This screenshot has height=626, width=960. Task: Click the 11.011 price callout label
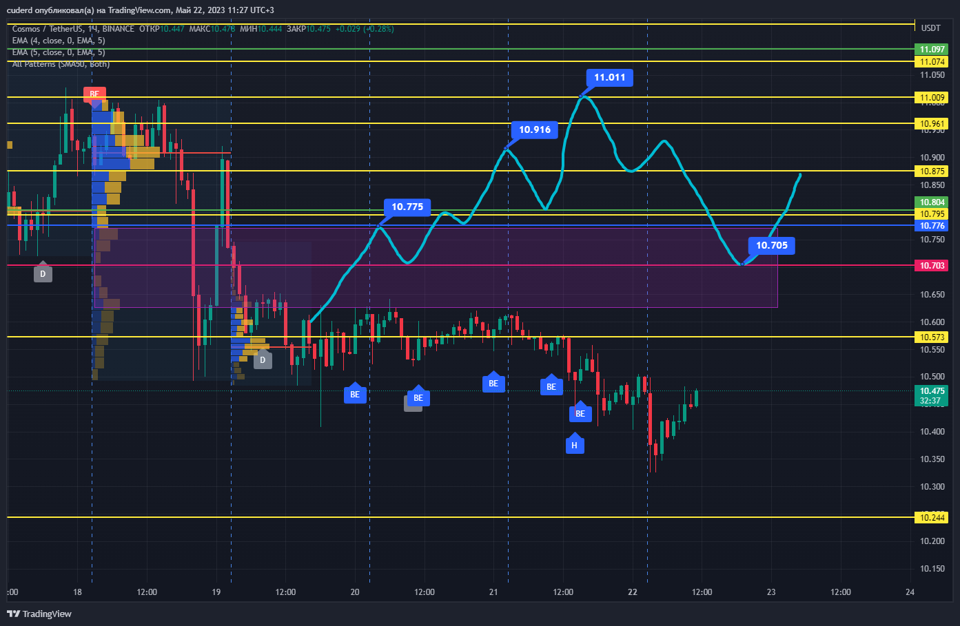[610, 77]
